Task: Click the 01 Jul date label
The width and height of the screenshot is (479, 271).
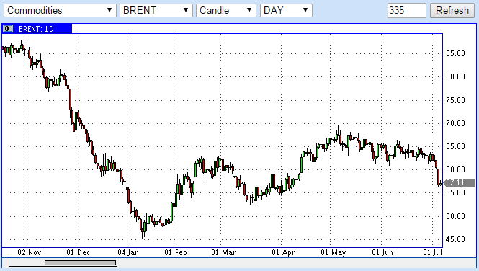Action: [x=433, y=253]
